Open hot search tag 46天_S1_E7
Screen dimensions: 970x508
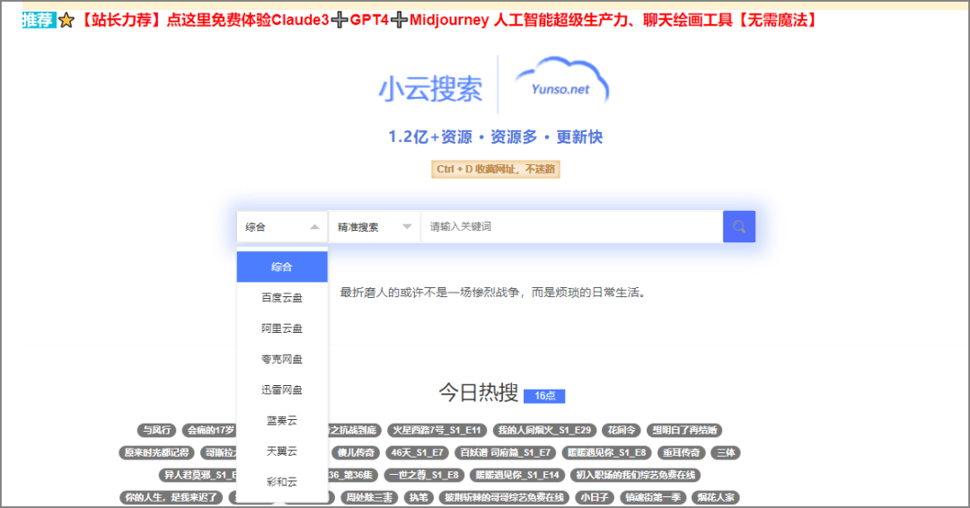pos(417,452)
